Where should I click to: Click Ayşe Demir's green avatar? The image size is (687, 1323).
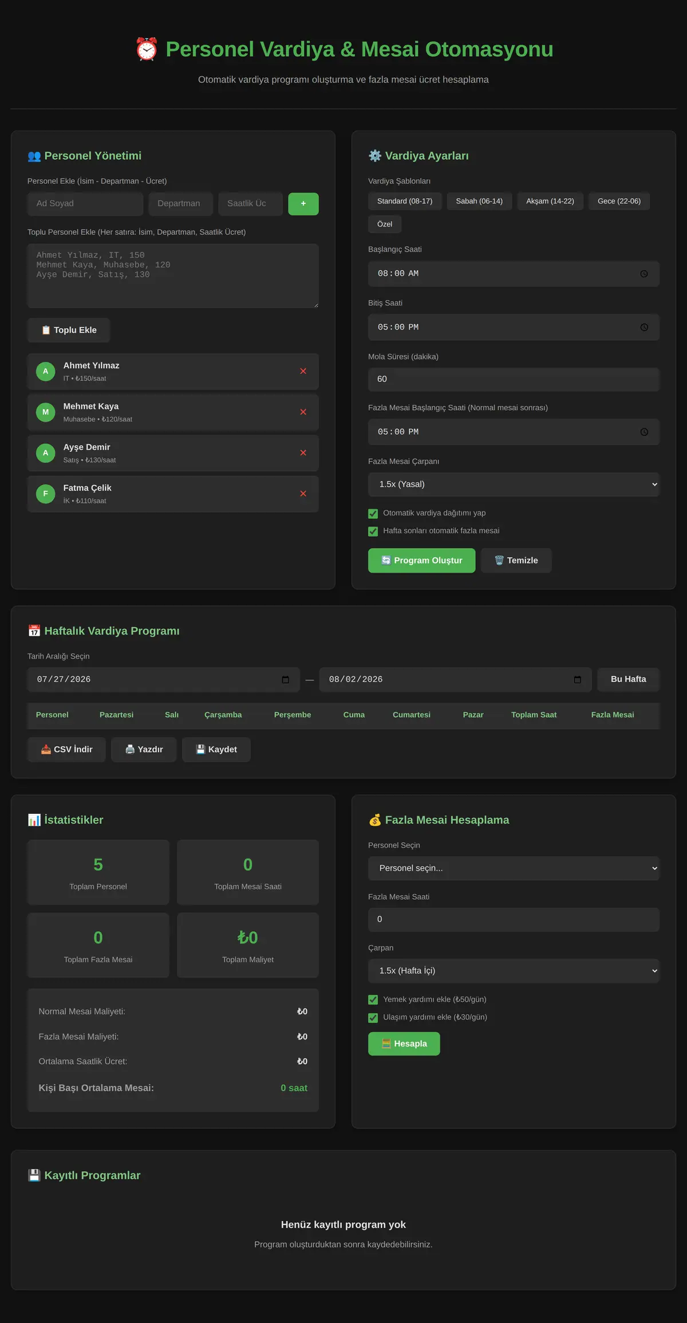pyautogui.click(x=46, y=452)
